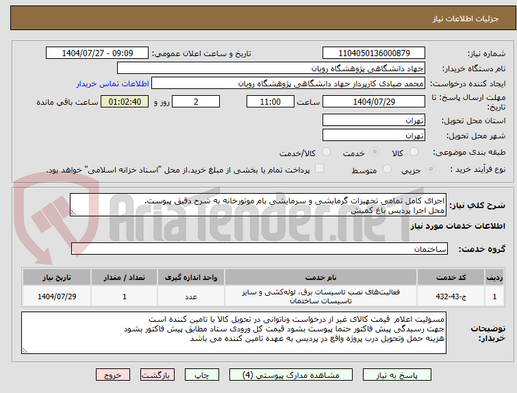517x393 pixels.
Task: Click the announcement date field 1404/07/27 - 09:09
Action: 97,53
